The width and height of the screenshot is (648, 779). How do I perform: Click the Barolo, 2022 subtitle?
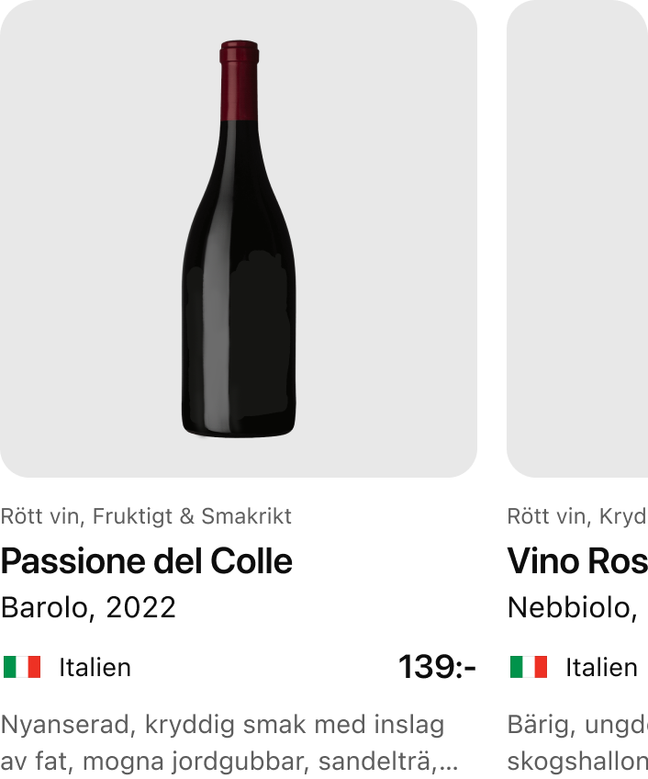click(88, 607)
